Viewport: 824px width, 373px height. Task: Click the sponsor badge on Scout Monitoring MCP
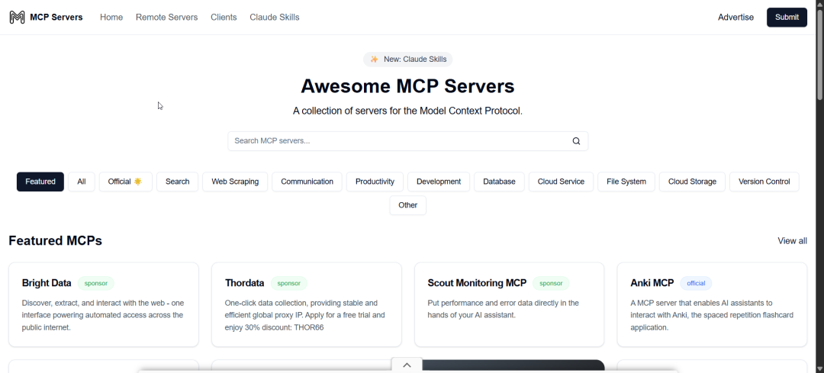tap(551, 283)
